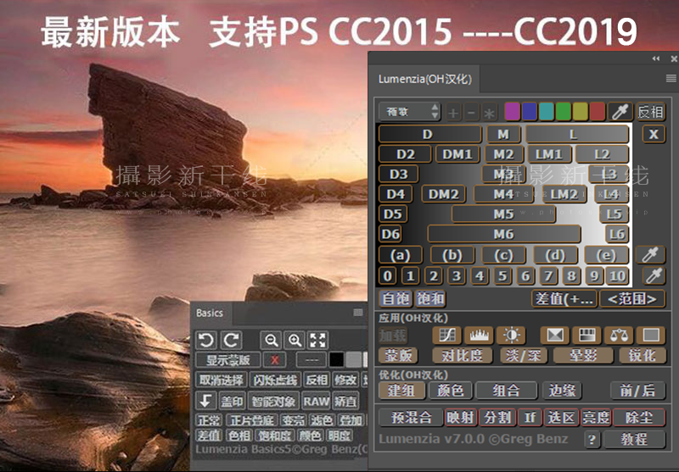Click the gradient strip icon in 应用 row

(x=586, y=335)
